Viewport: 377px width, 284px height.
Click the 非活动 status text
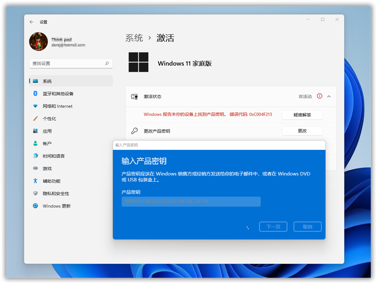coord(305,96)
